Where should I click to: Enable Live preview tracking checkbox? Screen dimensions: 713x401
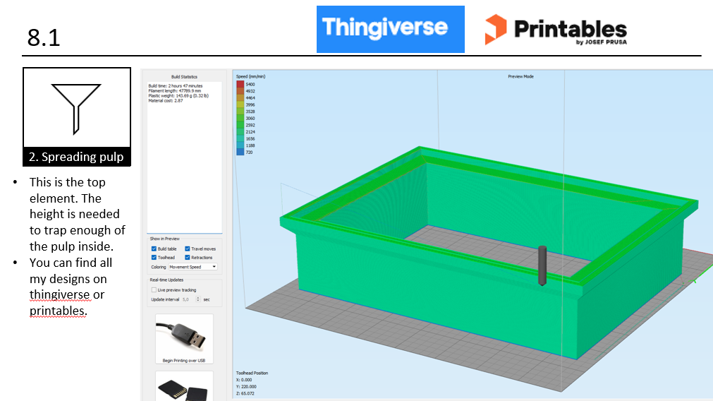[x=154, y=290]
